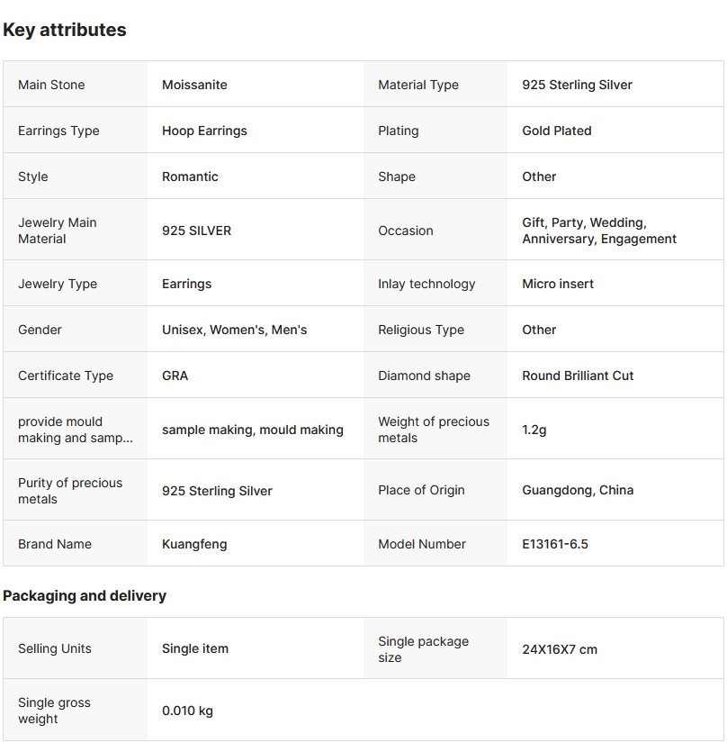Select the Moissanite main stone value

194,85
